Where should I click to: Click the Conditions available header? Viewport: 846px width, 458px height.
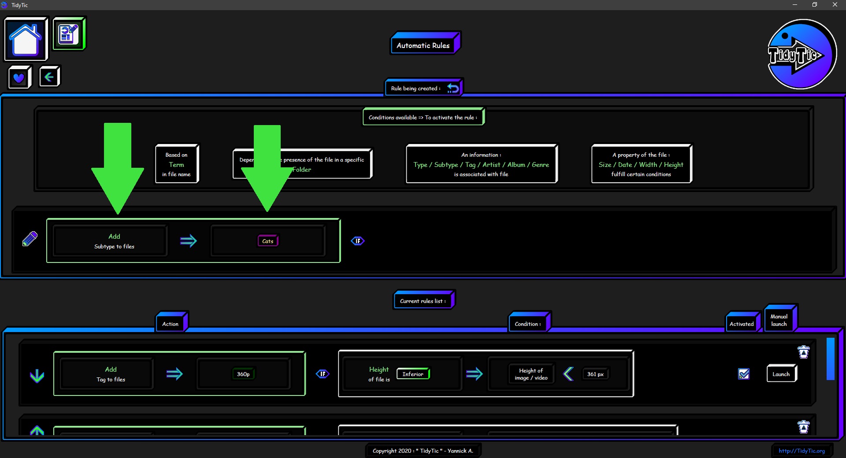click(423, 117)
